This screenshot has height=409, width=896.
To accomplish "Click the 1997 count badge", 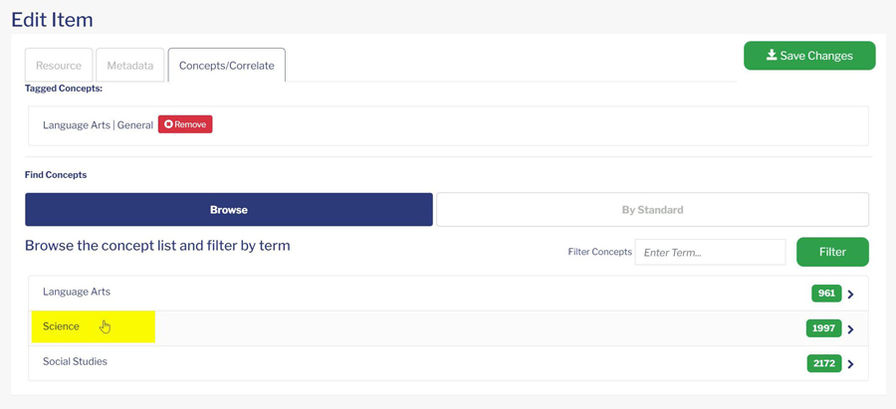I will (x=824, y=328).
